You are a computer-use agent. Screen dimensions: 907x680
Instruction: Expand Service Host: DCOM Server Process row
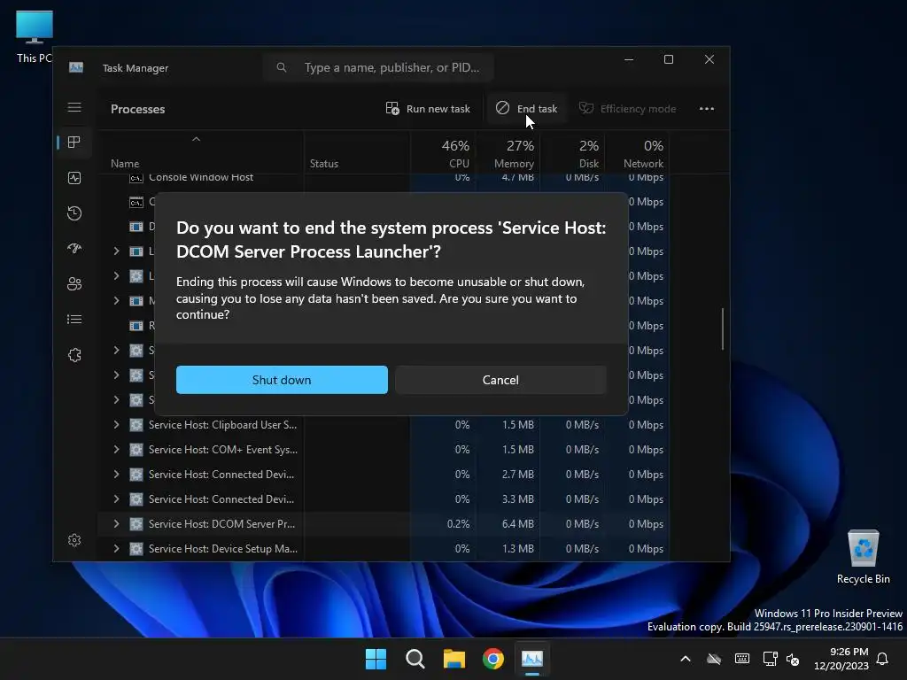(116, 524)
